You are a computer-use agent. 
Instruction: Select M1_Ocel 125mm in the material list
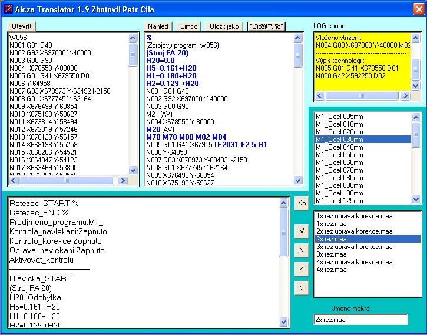[362, 201]
